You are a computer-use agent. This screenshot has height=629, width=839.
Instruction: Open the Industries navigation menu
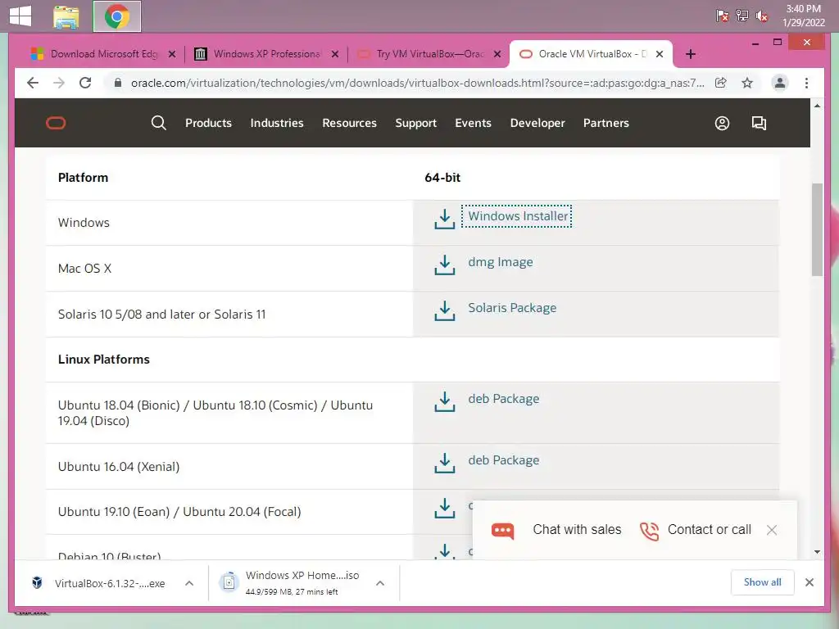pos(277,123)
